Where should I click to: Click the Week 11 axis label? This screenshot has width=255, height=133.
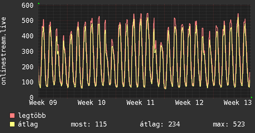(x=140, y=103)
